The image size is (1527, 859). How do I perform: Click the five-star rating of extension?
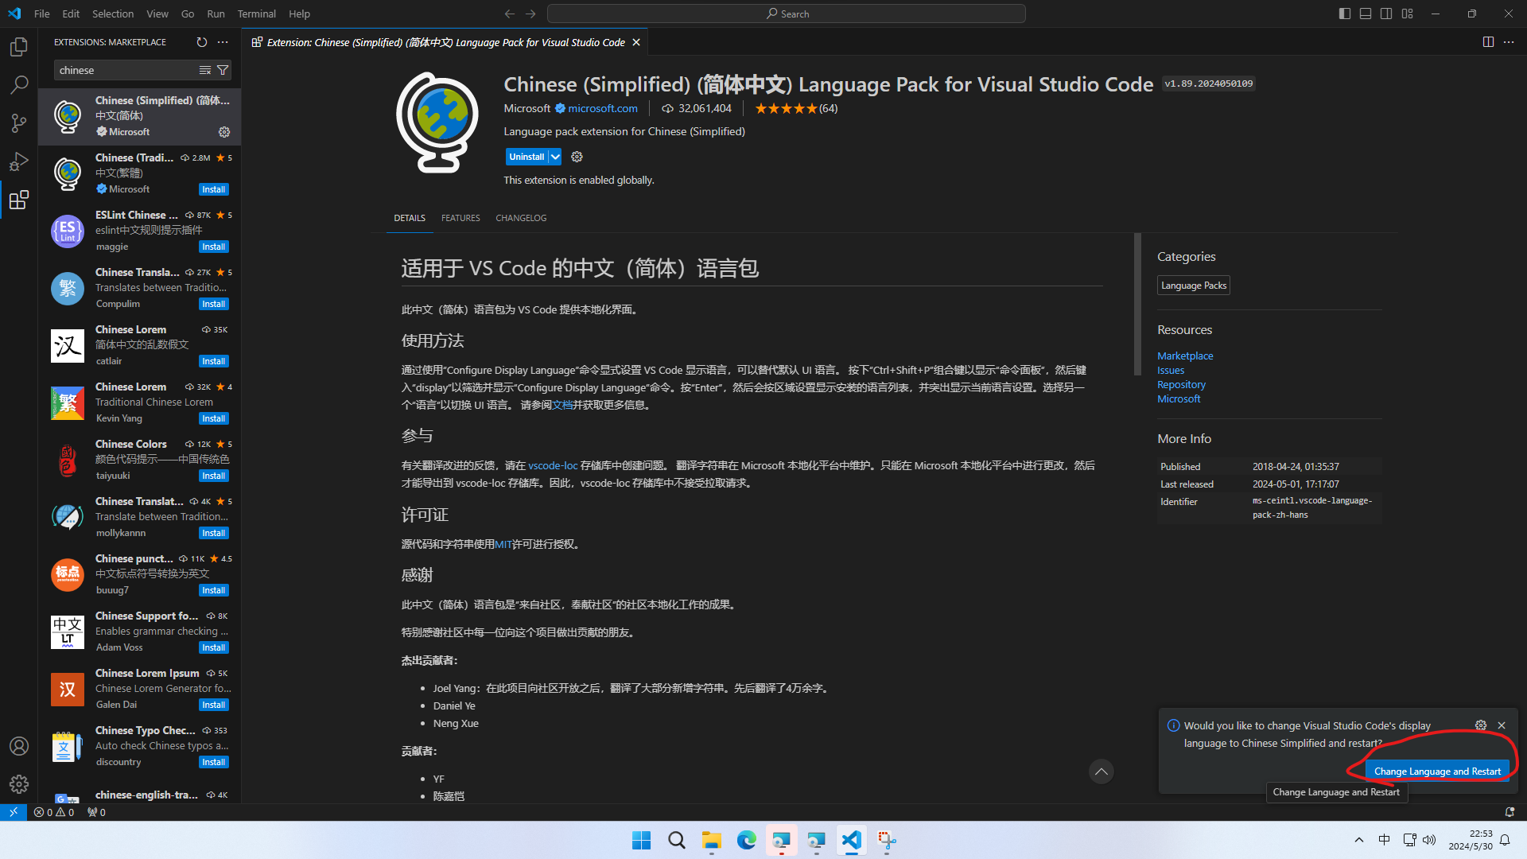point(786,108)
